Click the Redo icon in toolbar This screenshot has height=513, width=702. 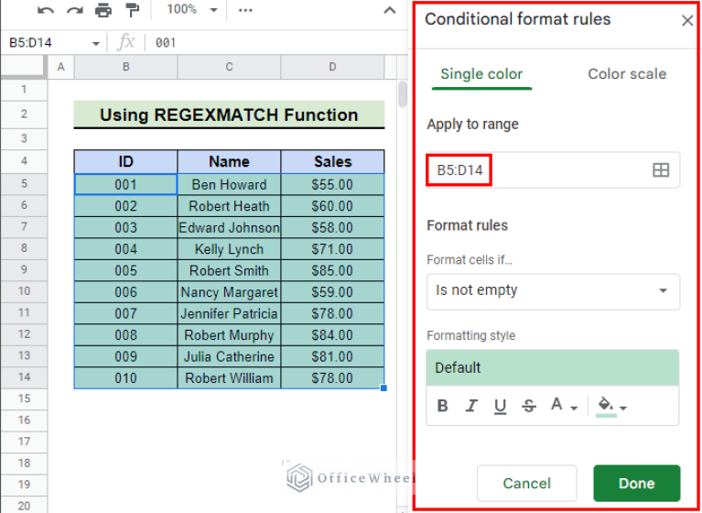pyautogui.click(x=73, y=10)
